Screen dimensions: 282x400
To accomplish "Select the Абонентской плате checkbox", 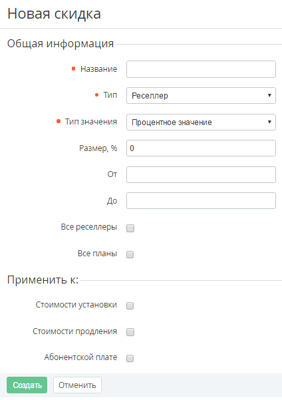I will [130, 358].
